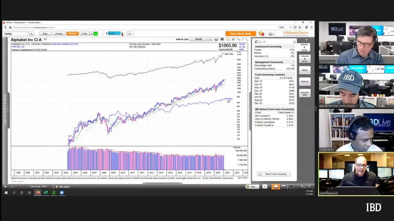Click the Show Fund Ownership button
This screenshot has width=394, height=221.
(274, 174)
